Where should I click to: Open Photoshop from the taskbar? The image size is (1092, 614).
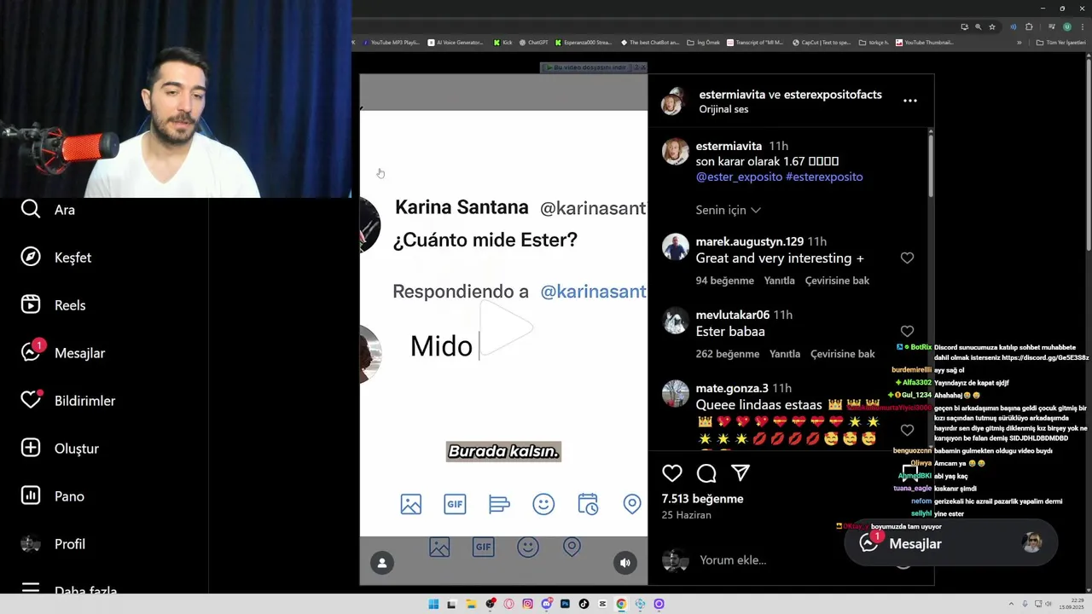pyautogui.click(x=565, y=604)
